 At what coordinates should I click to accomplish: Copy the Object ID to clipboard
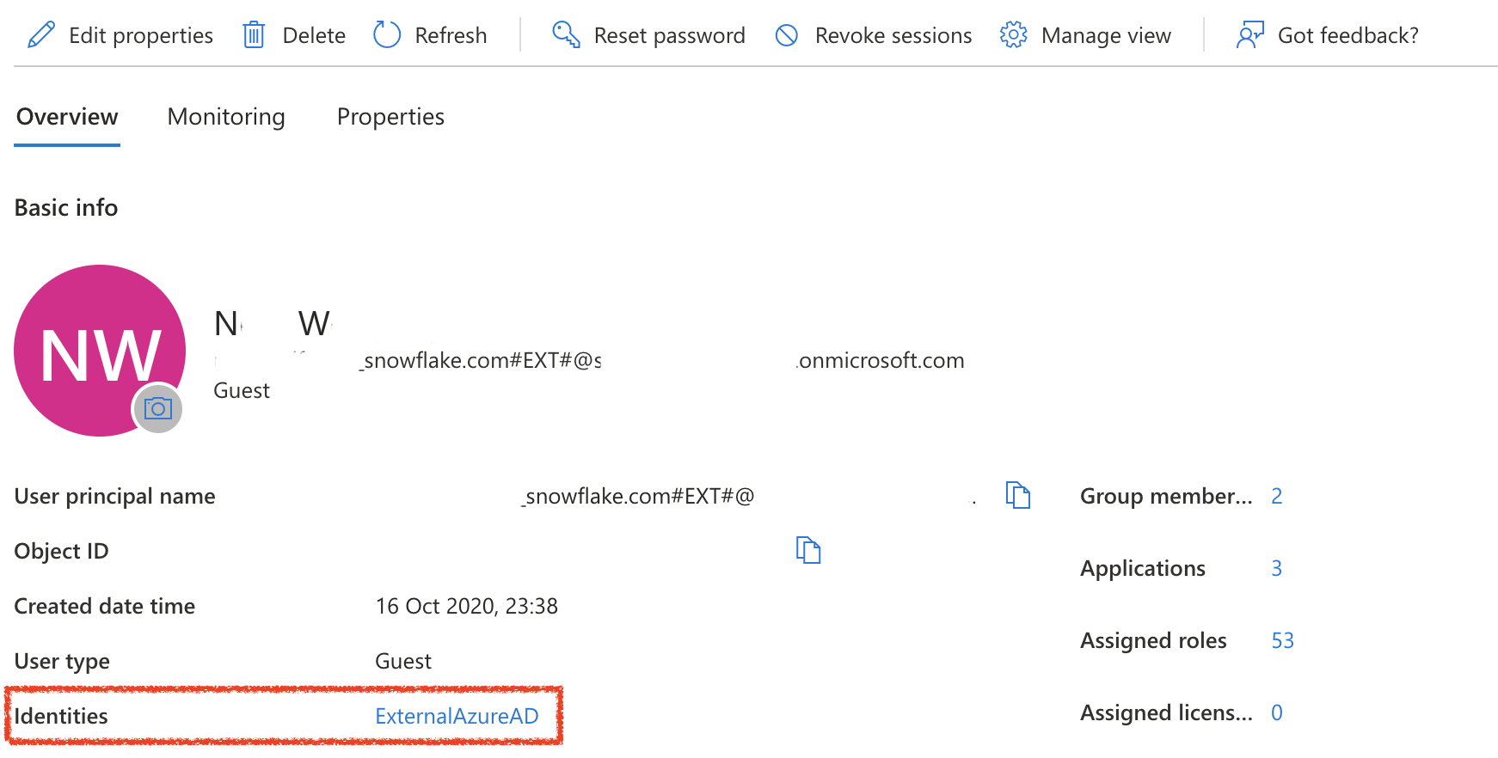(x=808, y=550)
